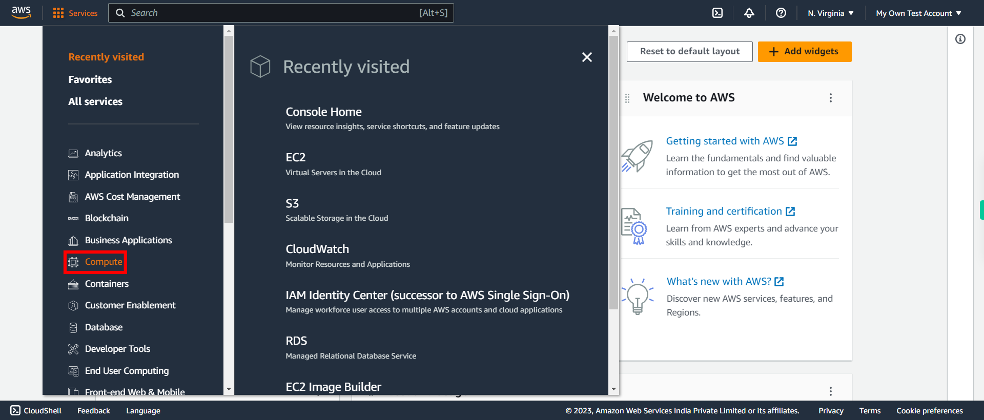Click the Feedback footer link
Screen dimensions: 984x420
94,411
